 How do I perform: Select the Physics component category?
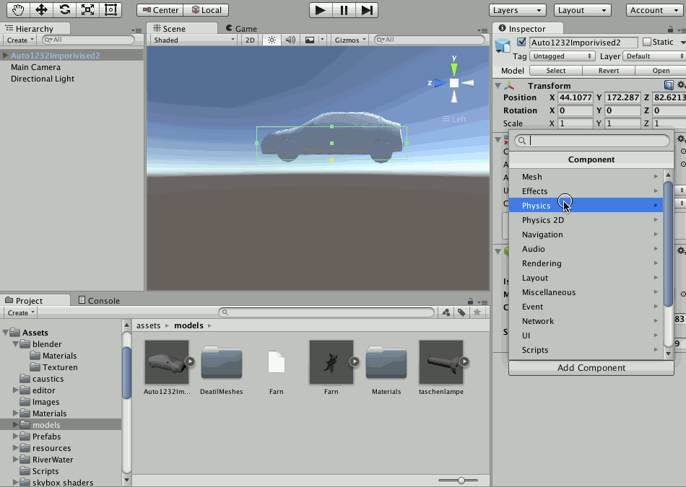pos(586,206)
